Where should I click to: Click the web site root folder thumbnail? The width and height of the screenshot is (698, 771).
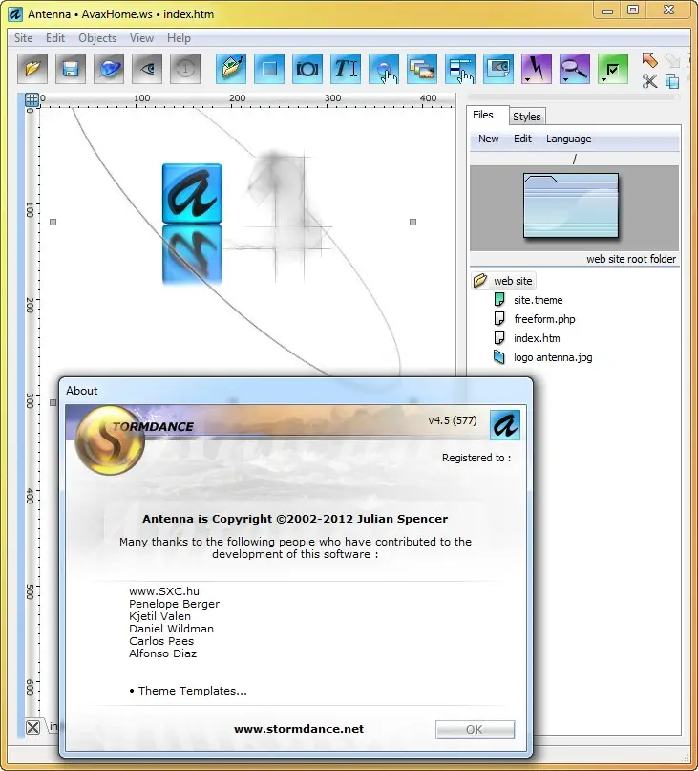(571, 205)
